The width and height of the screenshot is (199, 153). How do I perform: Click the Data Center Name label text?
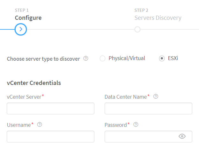(126, 97)
